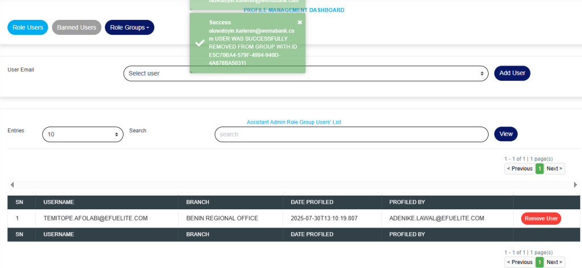The height and width of the screenshot is (268, 582).
Task: Go to Next page above the table
Action: point(554,169)
